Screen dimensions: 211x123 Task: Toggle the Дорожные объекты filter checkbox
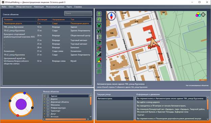48,102
